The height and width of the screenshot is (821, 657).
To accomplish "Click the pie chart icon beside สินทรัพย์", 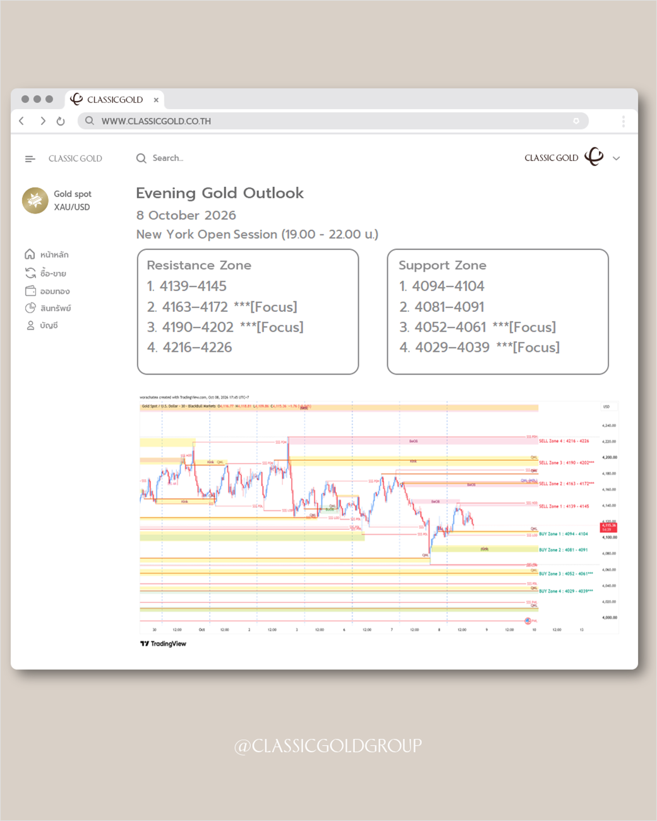I will pos(30,308).
